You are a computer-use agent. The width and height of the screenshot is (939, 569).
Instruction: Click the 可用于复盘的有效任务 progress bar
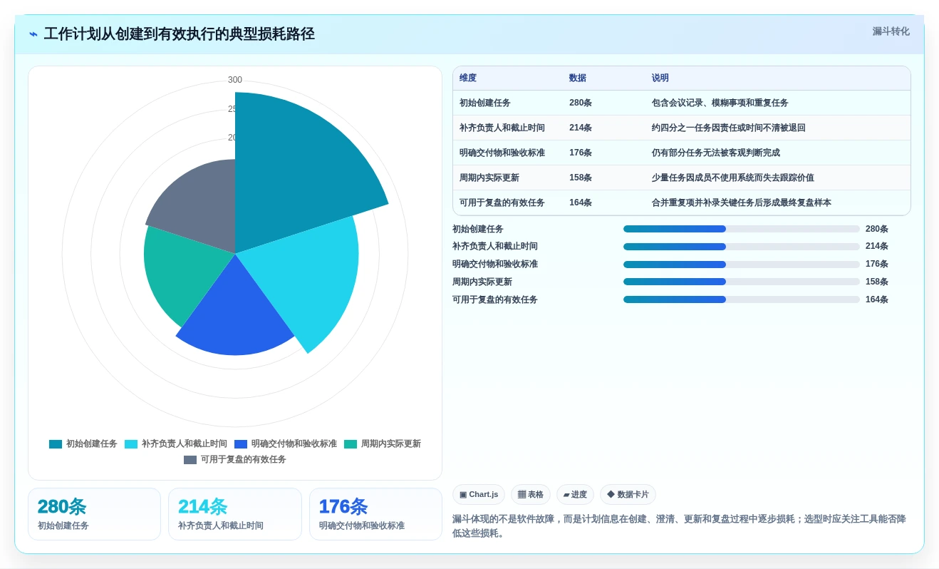pos(742,299)
